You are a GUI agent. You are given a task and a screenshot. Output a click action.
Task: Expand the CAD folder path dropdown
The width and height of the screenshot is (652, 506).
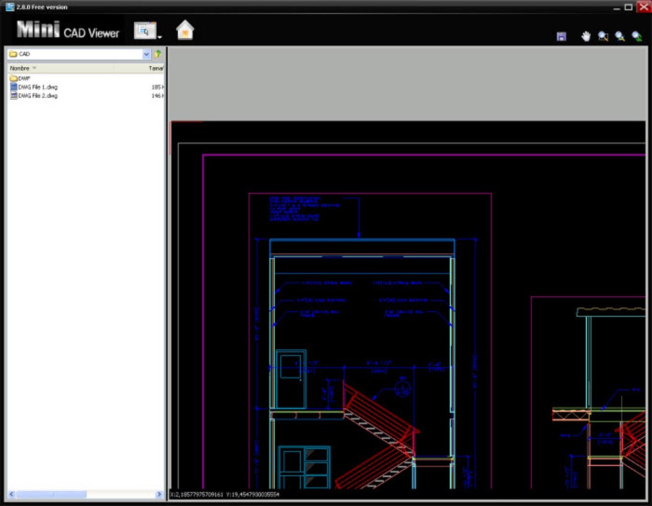click(146, 54)
